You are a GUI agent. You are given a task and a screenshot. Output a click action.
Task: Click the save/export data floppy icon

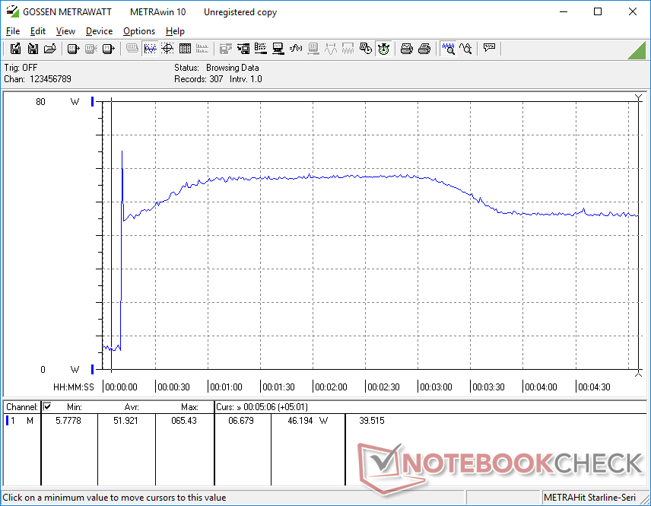[x=15, y=49]
